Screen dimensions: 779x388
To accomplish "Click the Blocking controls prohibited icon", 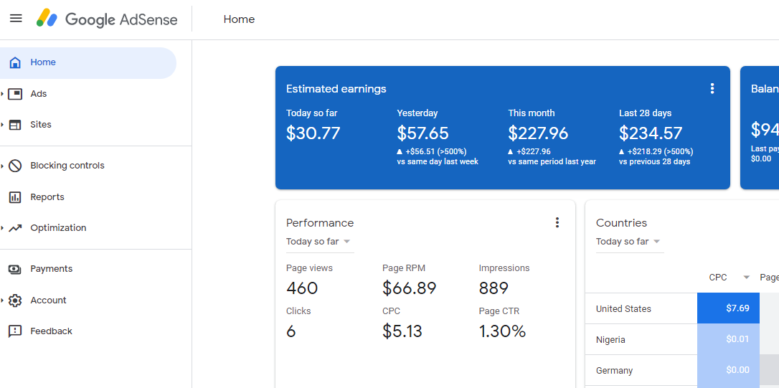I will [x=15, y=166].
